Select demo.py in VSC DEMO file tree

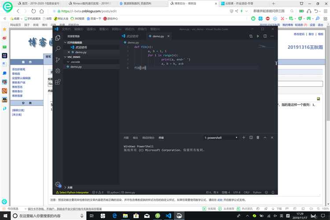[x=76, y=67]
